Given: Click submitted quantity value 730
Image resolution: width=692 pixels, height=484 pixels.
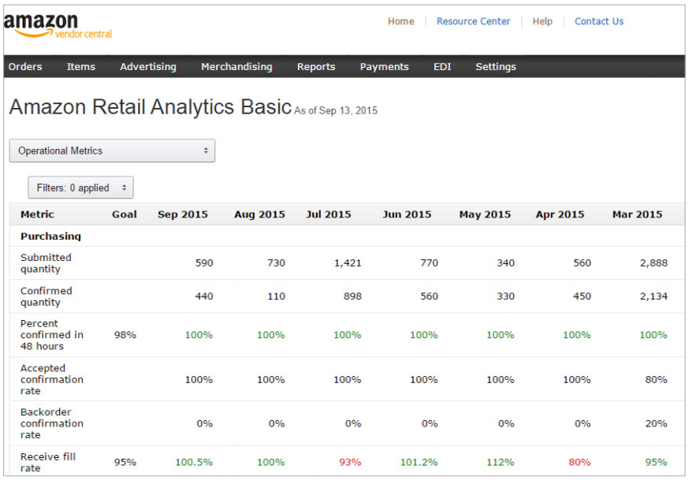Looking at the screenshot, I should tap(276, 263).
